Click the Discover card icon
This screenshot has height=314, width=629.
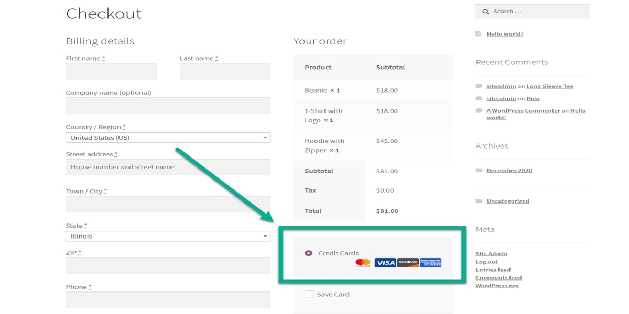[x=408, y=263]
